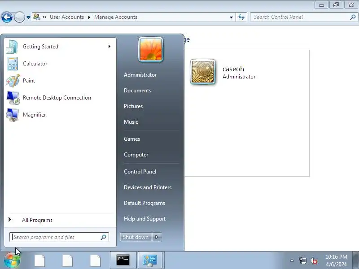Viewport: 359px width, 269px height.
Task: Open Pictures from the Start menu
Action: tap(133, 106)
